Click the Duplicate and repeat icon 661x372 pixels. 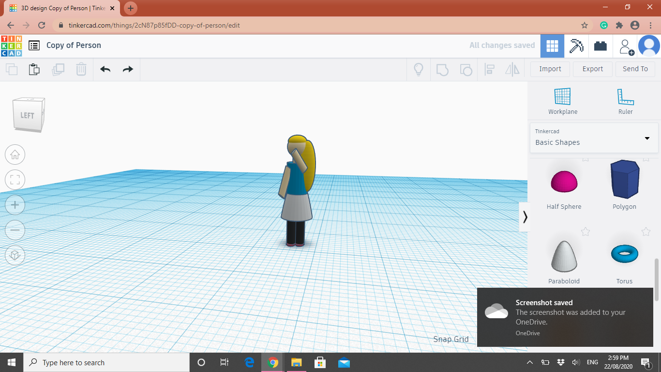pos(58,69)
